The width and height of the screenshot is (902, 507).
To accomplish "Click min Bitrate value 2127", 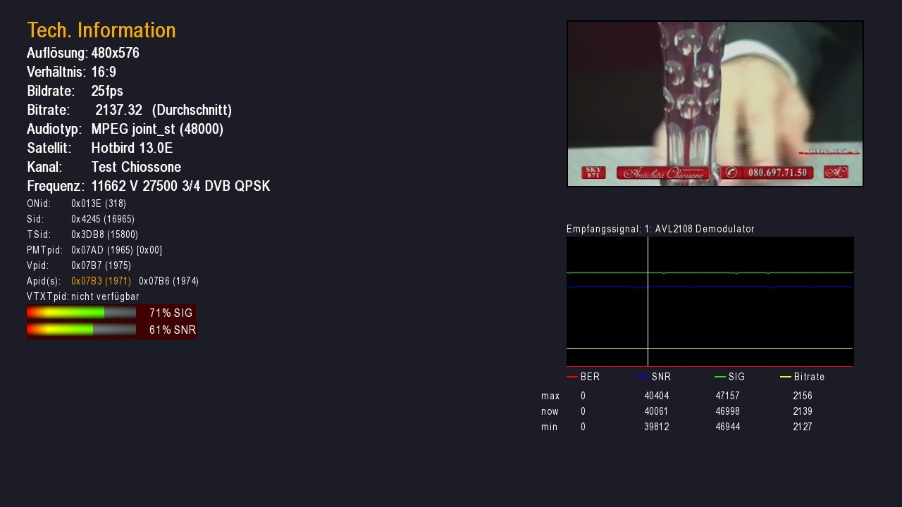I will (803, 427).
